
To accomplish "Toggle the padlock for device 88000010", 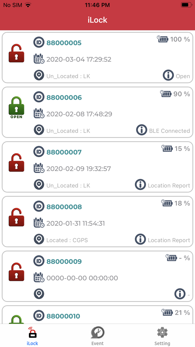I will click(x=16, y=321).
